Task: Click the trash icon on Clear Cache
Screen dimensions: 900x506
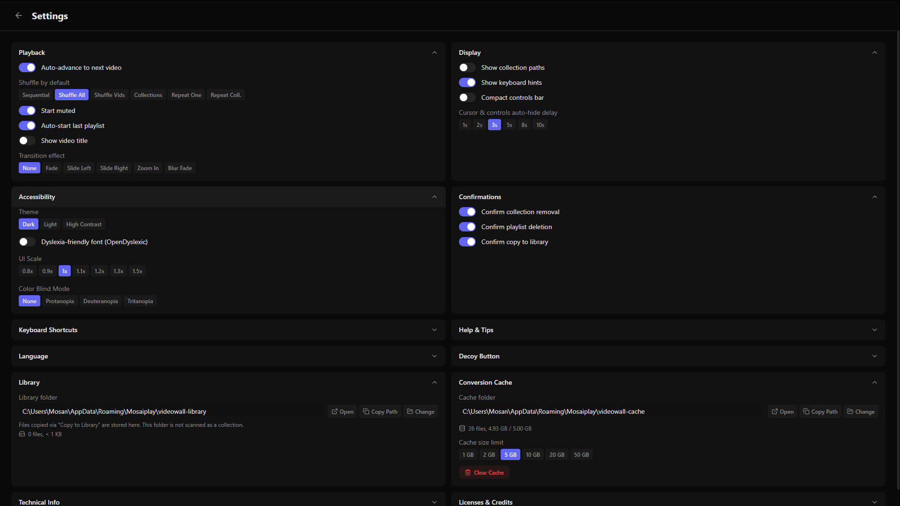Action: point(467,472)
